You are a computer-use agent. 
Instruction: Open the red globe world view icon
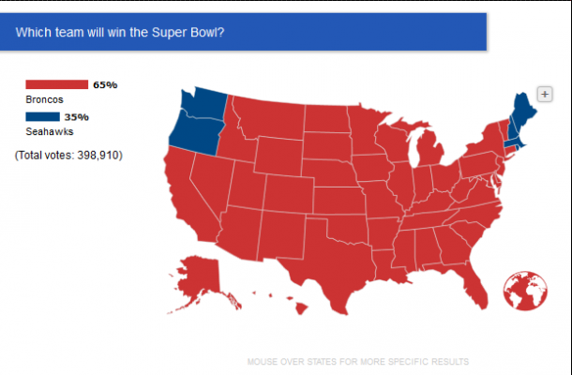[525, 291]
